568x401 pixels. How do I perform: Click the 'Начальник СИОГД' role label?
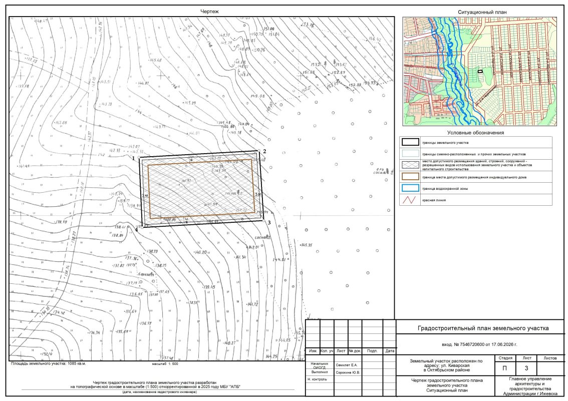(x=320, y=365)
